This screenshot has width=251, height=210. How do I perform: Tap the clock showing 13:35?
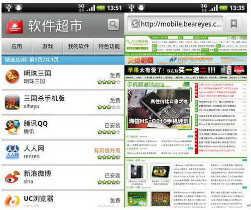click(237, 8)
